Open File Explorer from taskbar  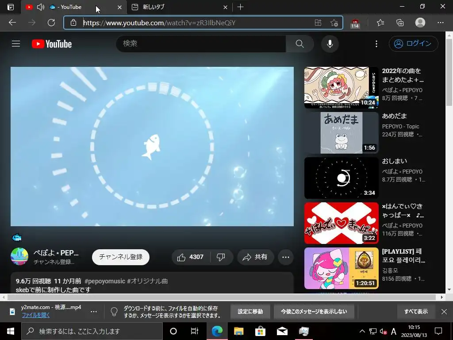click(x=238, y=331)
